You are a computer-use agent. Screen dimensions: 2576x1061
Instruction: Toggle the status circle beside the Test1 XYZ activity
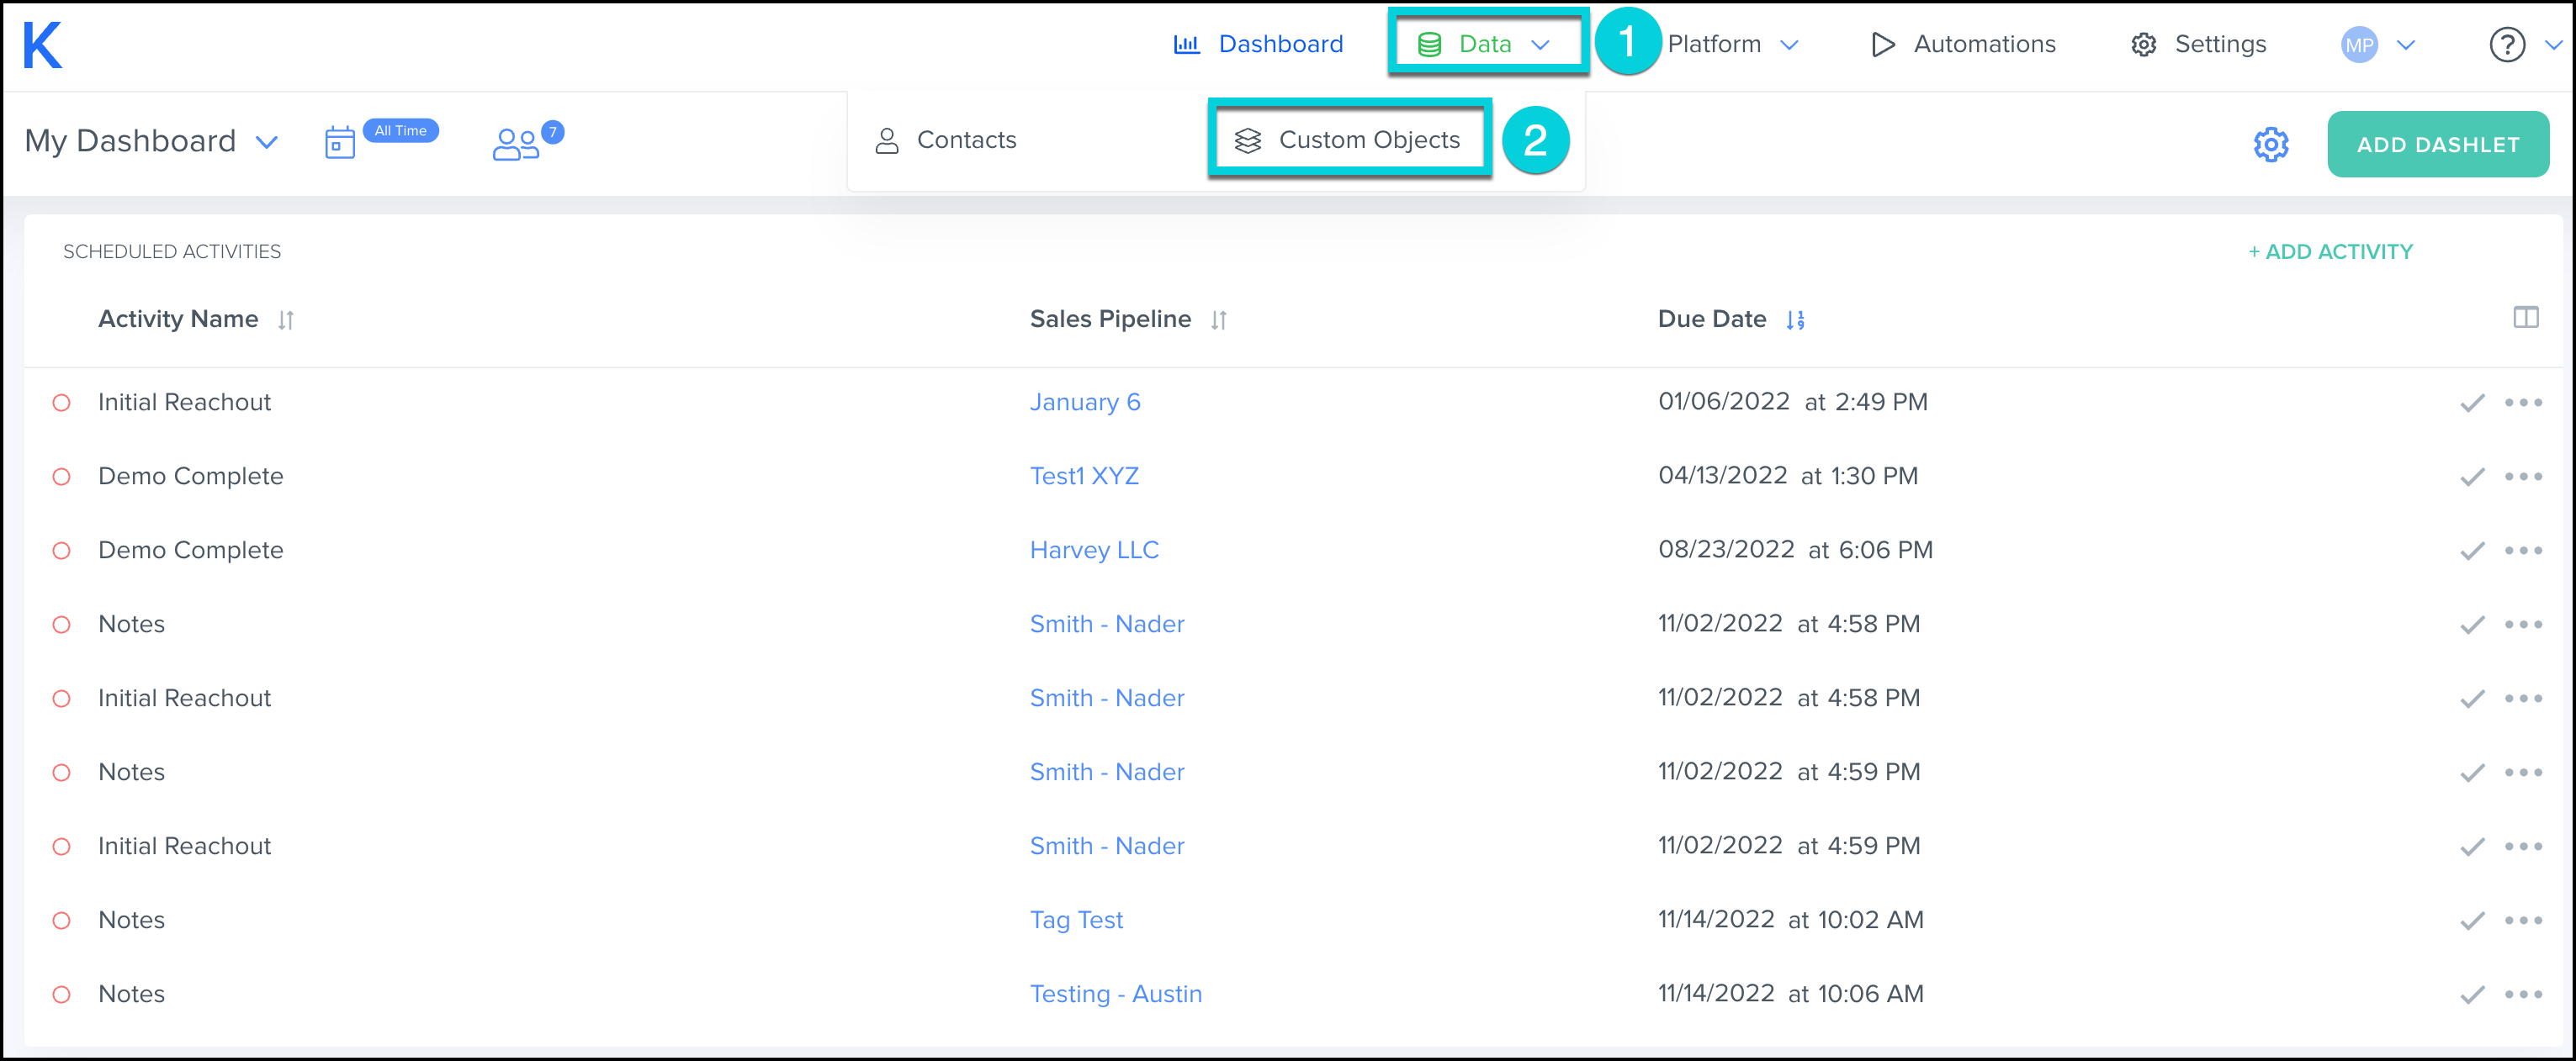click(62, 477)
